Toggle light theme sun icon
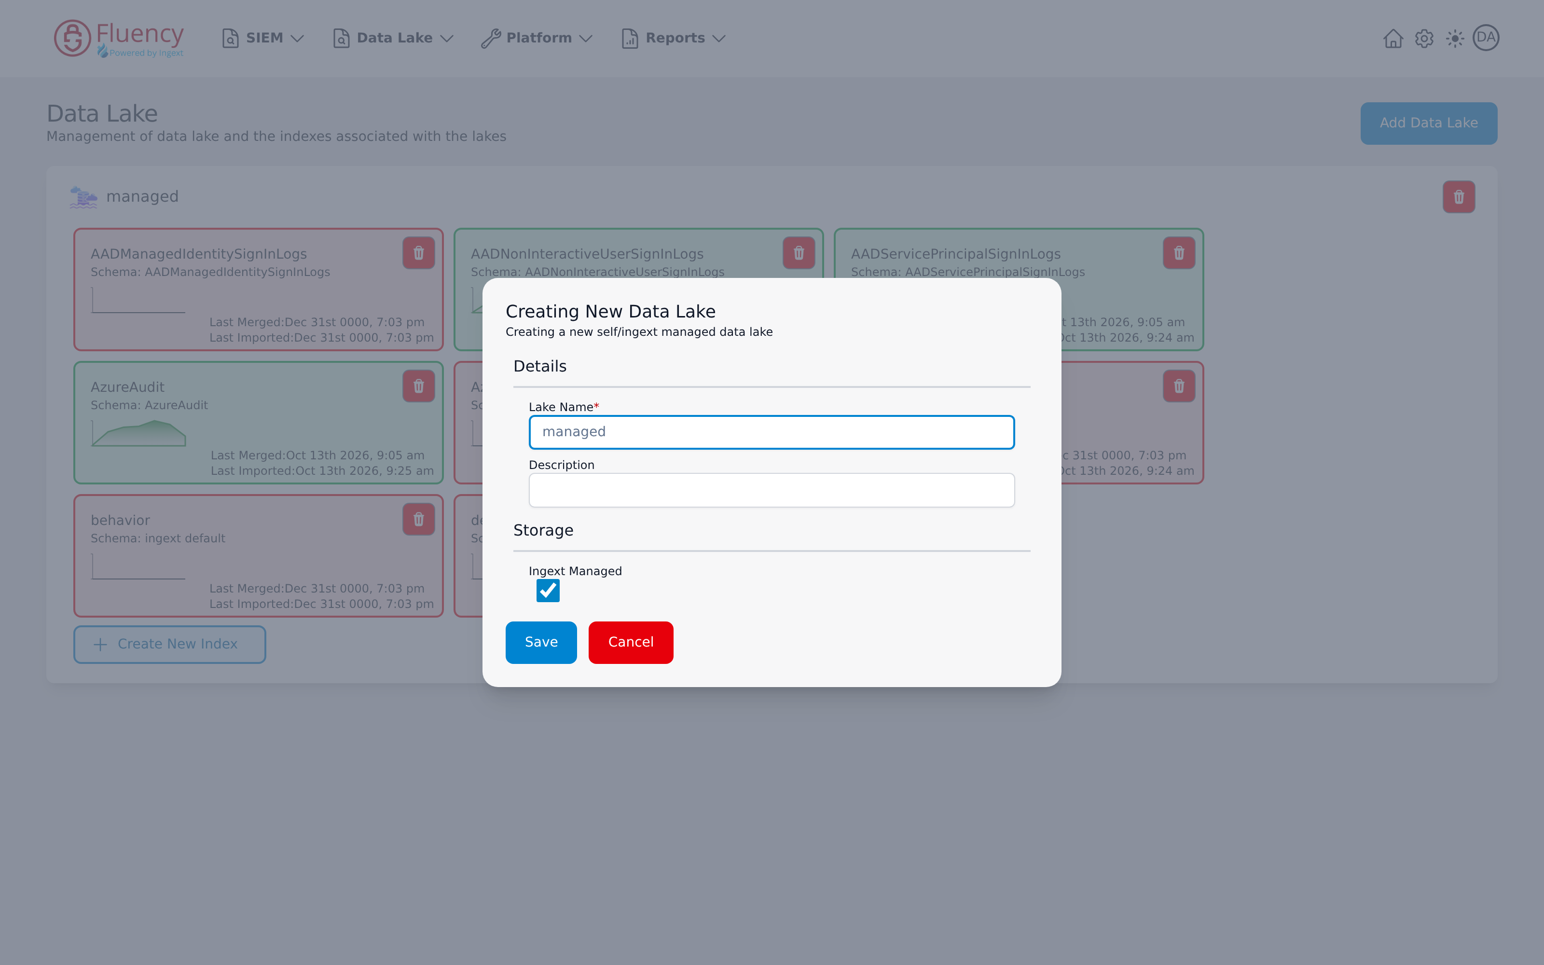Viewport: 1544px width, 965px height. point(1455,38)
